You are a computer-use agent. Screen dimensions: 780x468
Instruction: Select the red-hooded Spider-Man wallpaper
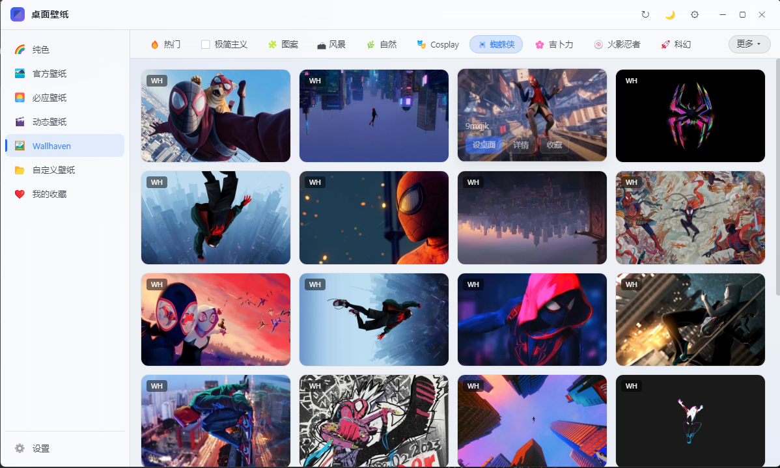532,320
